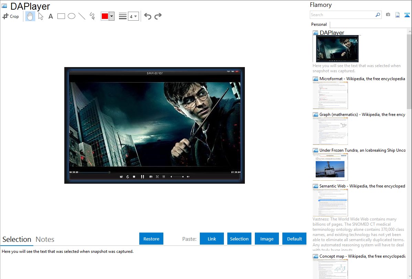
Task: Click the magnifier search icon
Action: pyautogui.click(x=378, y=15)
